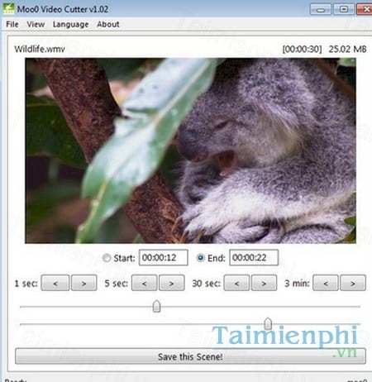
Task: Click the Moo0 Video Cutter title icon
Action: tap(8, 8)
